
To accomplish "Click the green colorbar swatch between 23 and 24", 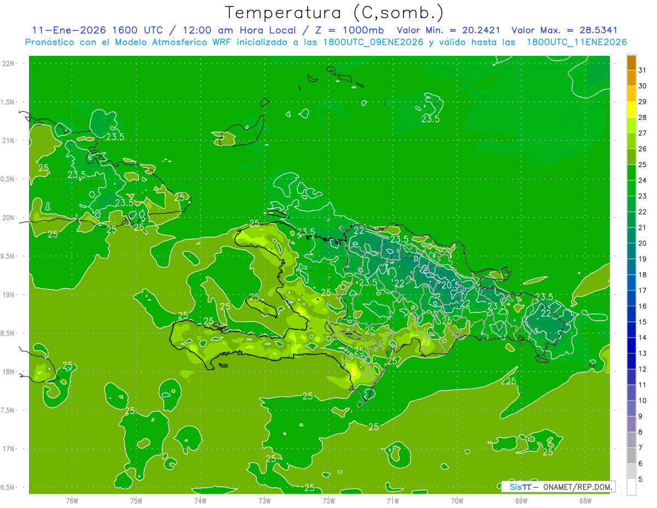I will click(631, 188).
